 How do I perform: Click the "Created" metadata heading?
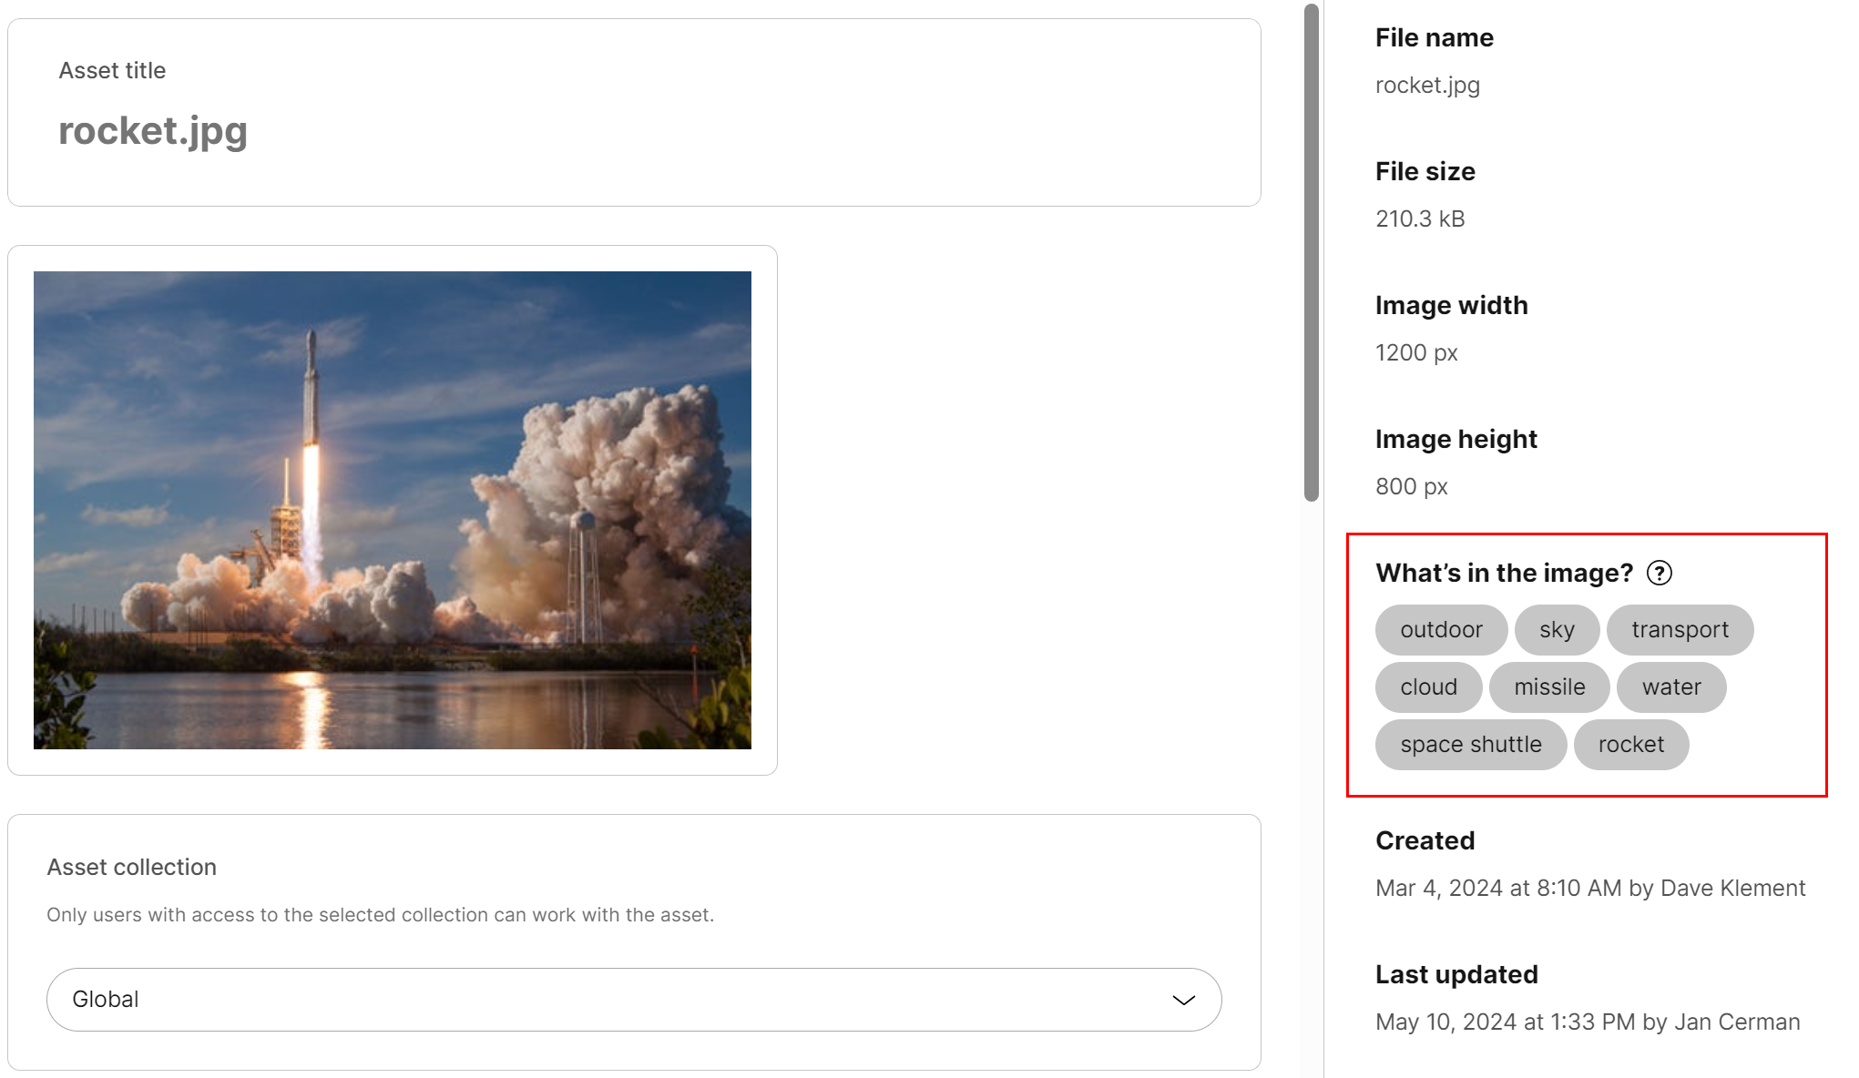click(x=1425, y=840)
